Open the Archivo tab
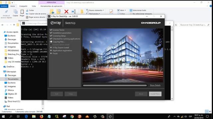Viewport: 213px width, 119px height. tap(4, 6)
